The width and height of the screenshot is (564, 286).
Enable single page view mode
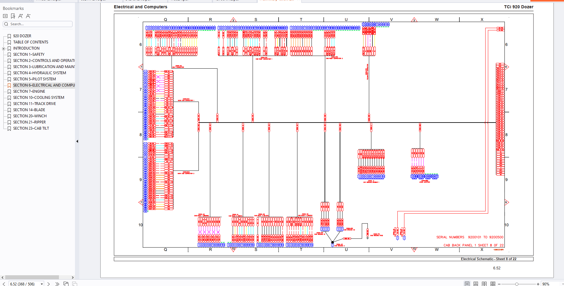[467, 284]
